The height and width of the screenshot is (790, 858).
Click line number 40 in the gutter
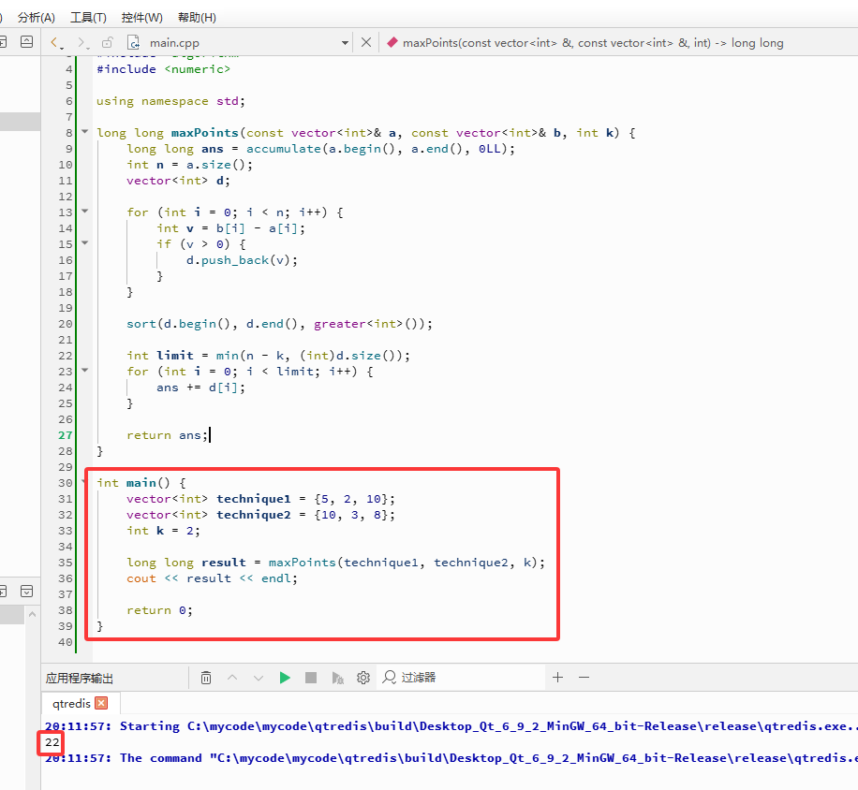tap(66, 642)
